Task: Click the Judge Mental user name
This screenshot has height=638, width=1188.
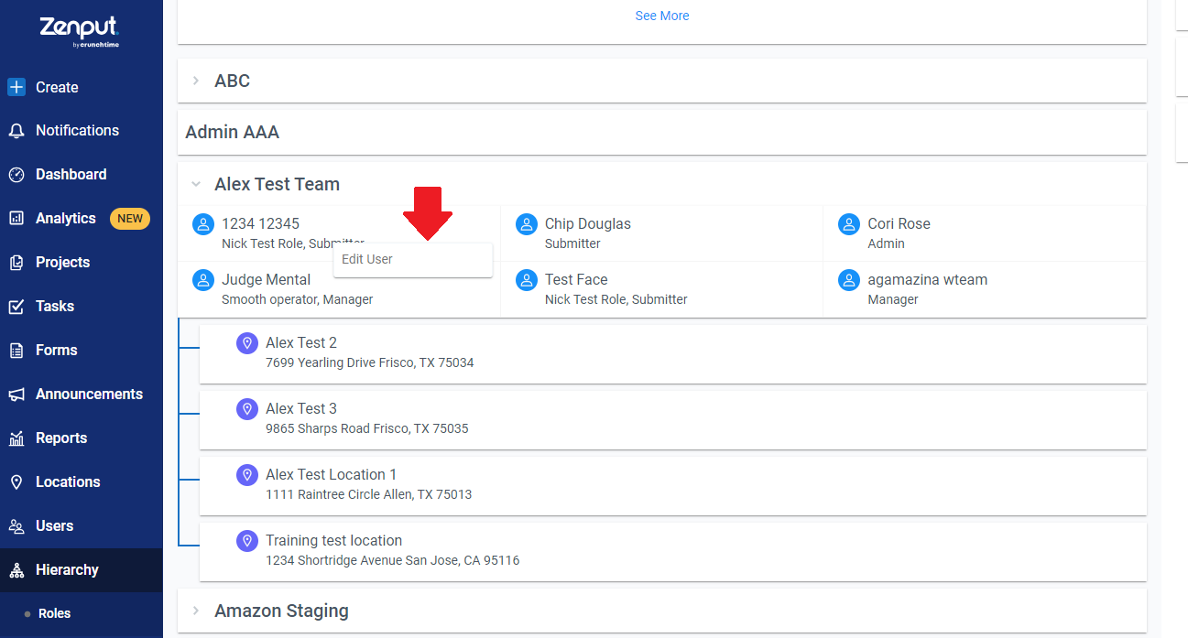Action: tap(266, 279)
